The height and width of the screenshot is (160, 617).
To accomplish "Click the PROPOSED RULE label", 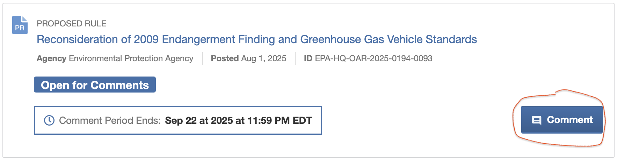I will 72,23.
